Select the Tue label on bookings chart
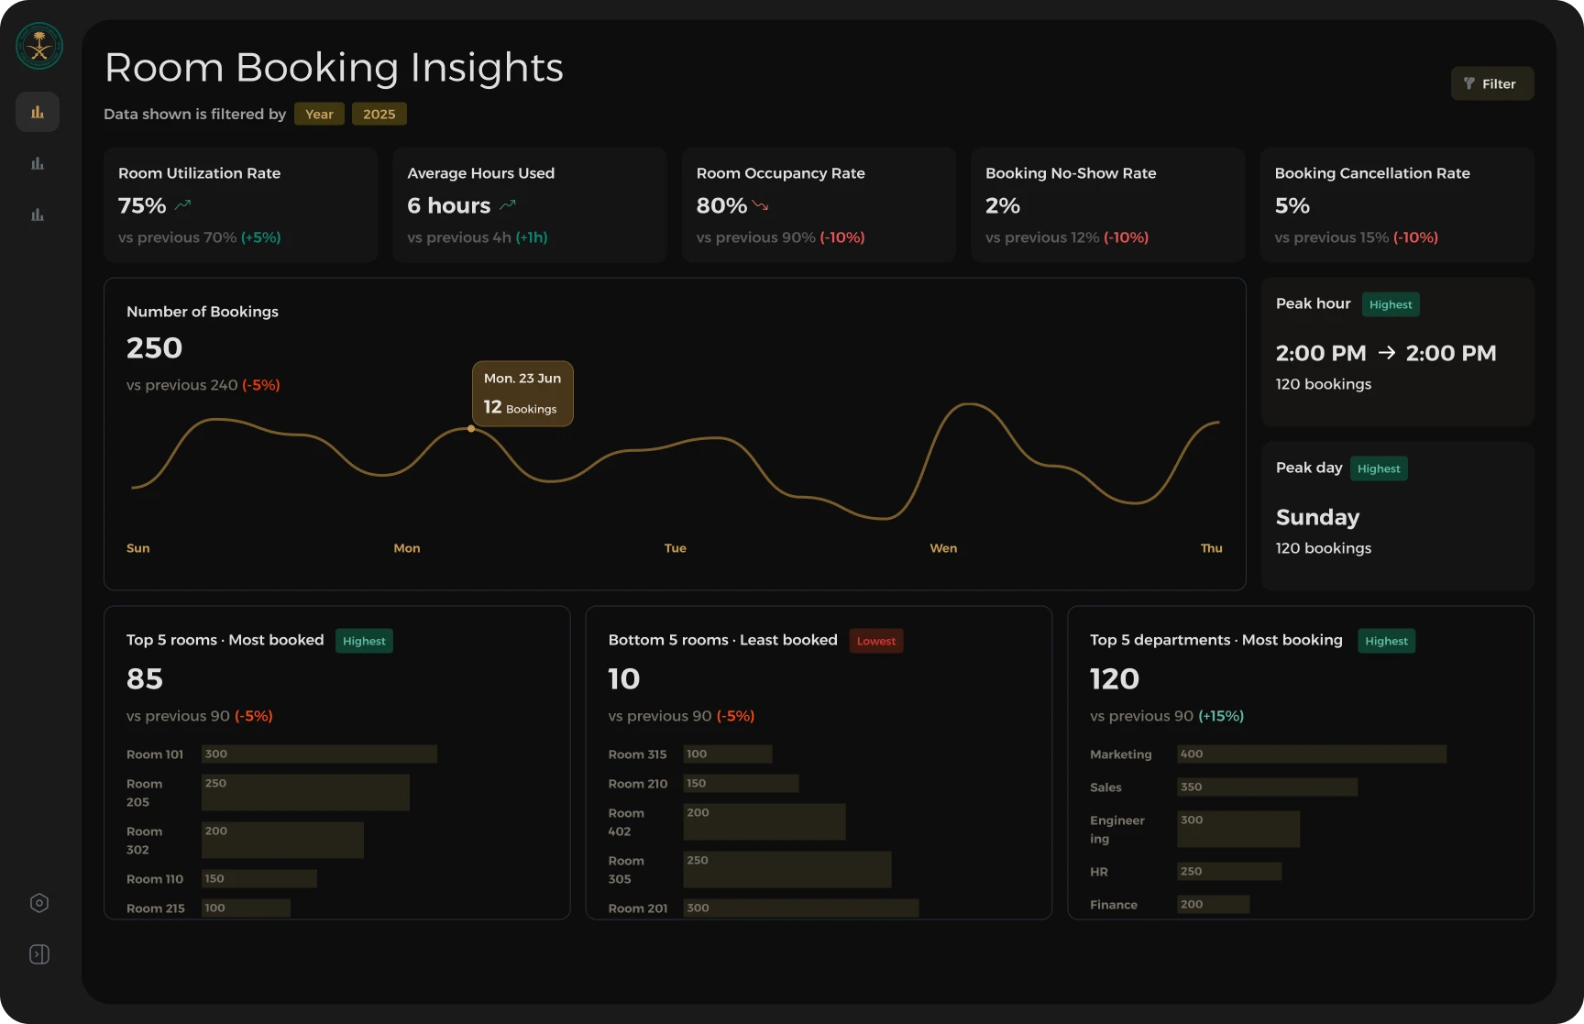 click(x=676, y=548)
